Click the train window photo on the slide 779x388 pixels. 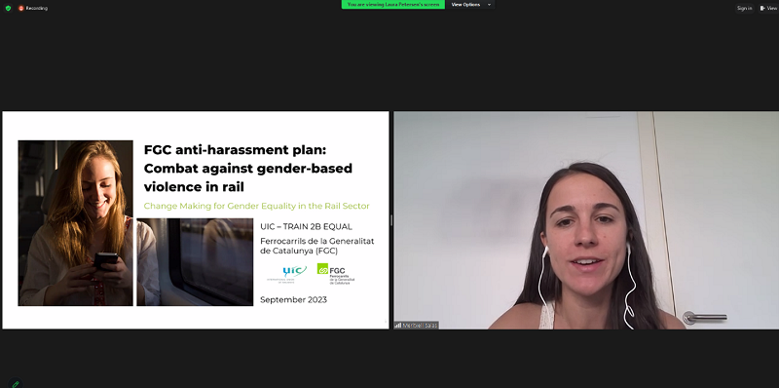[195, 262]
